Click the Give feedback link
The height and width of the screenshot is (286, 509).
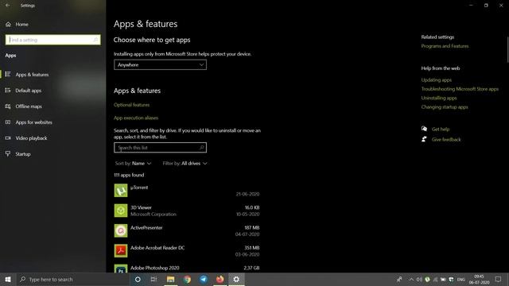pos(446,140)
